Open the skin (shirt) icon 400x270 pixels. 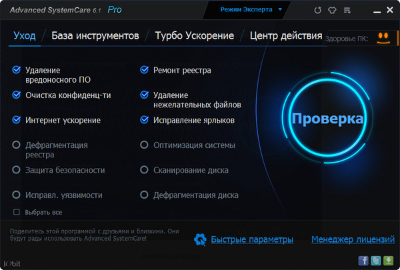[332, 10]
